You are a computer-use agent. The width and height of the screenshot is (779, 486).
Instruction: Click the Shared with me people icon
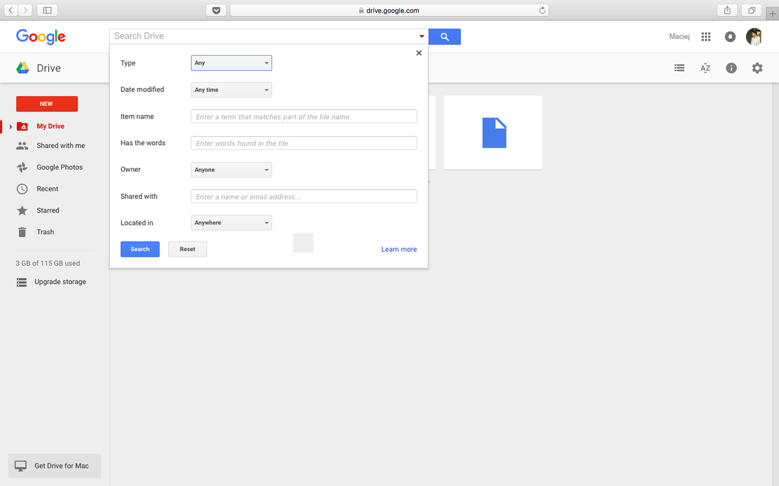point(23,146)
